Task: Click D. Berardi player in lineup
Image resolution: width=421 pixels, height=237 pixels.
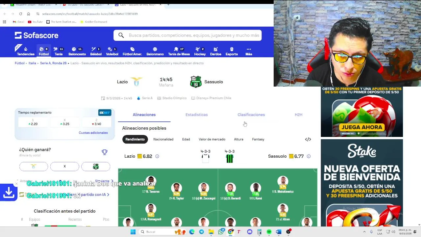Action: pos(230,192)
